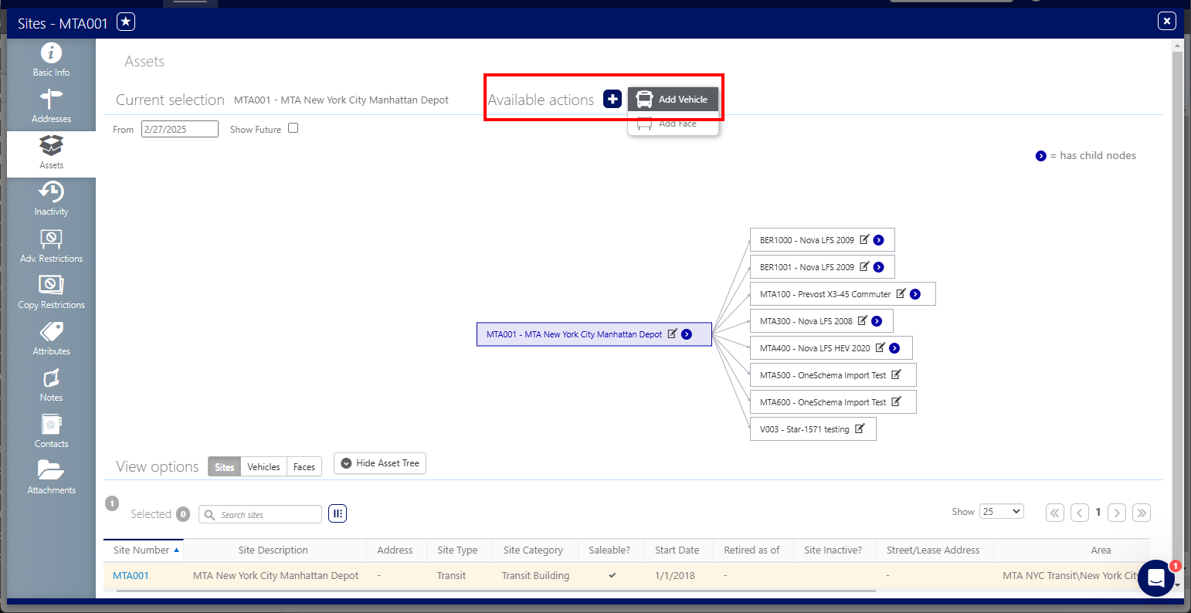The height and width of the screenshot is (613, 1191).
Task: Sort by Address column header
Action: pyautogui.click(x=395, y=550)
